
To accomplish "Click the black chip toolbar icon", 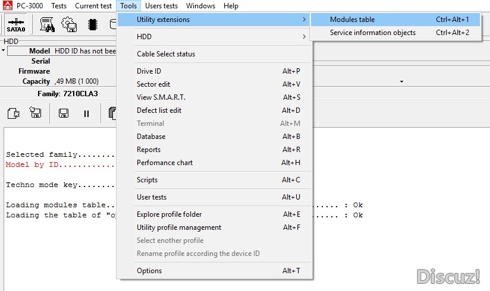I will pyautogui.click(x=93, y=25).
